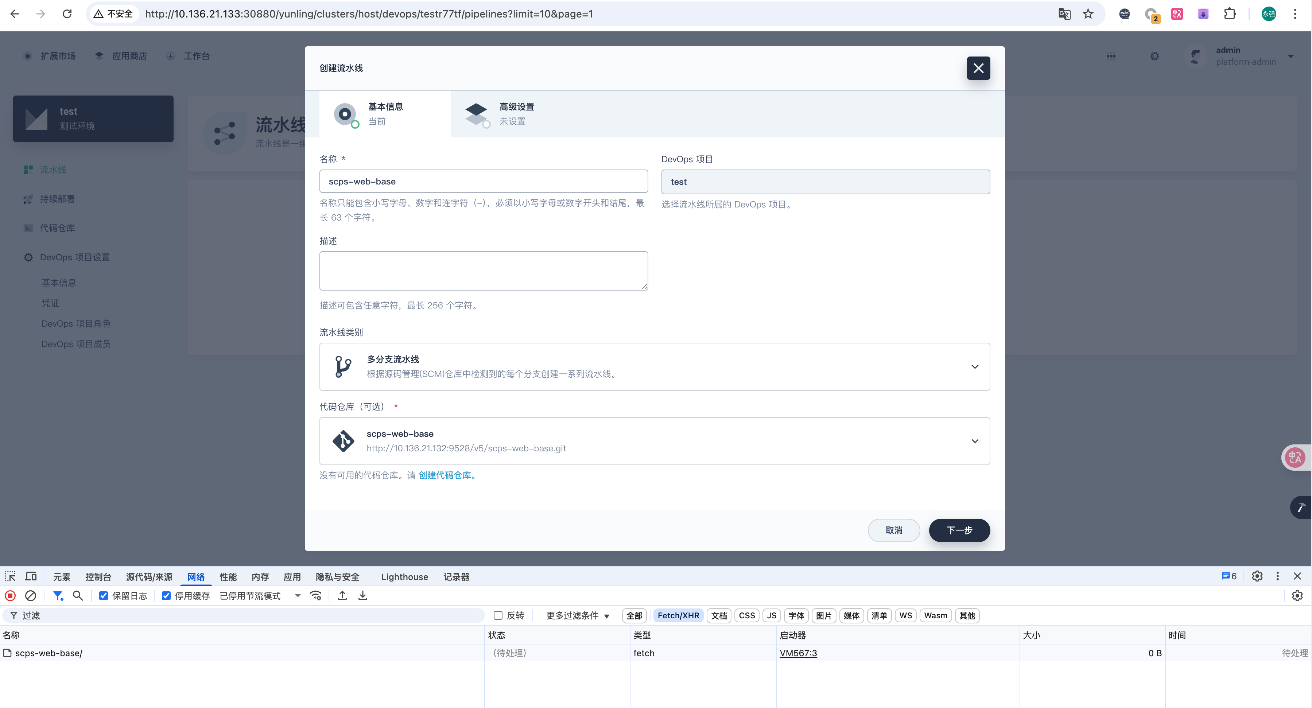Click the dark floating tool button on right edge
Viewport: 1312px width, 708px height.
[1301, 507]
